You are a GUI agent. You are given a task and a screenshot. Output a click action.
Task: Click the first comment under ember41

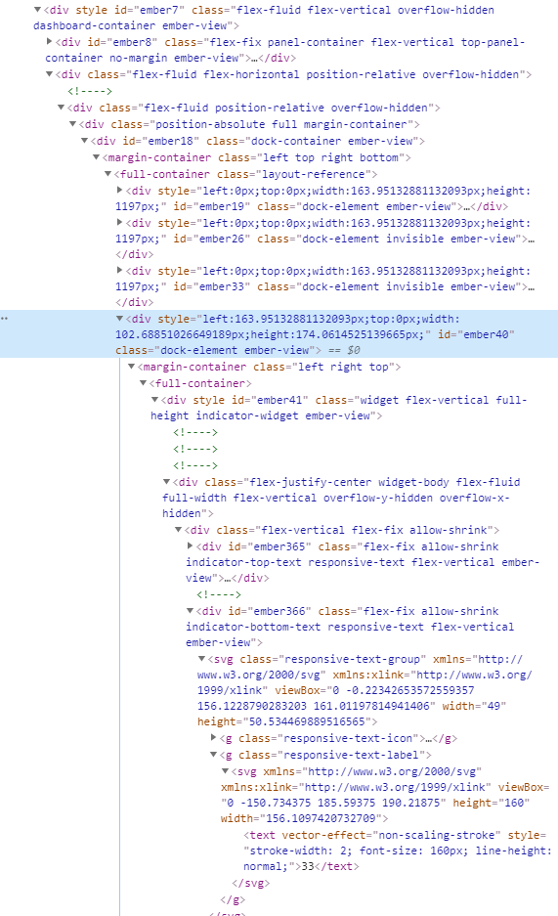[x=195, y=433]
